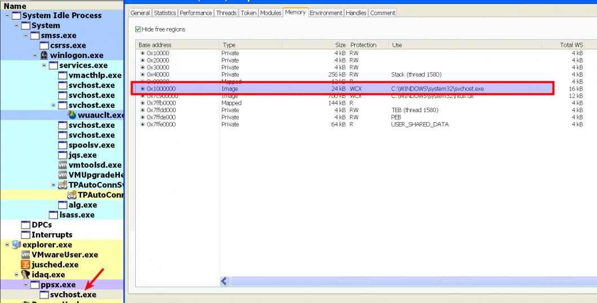Expand the 0x1000000 memory region
This screenshot has width=597, height=303.
(143, 88)
